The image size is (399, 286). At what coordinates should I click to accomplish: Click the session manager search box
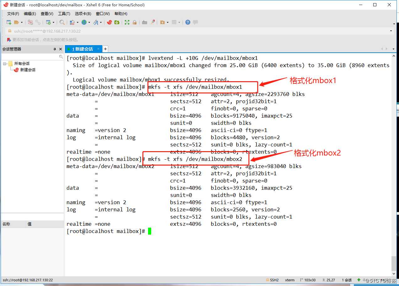tap(32, 57)
